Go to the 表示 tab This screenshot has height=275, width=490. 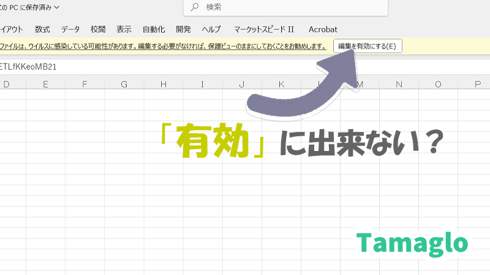(124, 29)
